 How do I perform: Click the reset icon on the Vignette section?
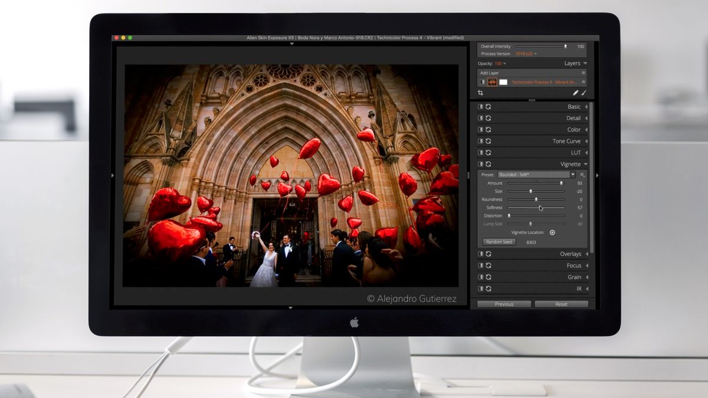point(489,164)
